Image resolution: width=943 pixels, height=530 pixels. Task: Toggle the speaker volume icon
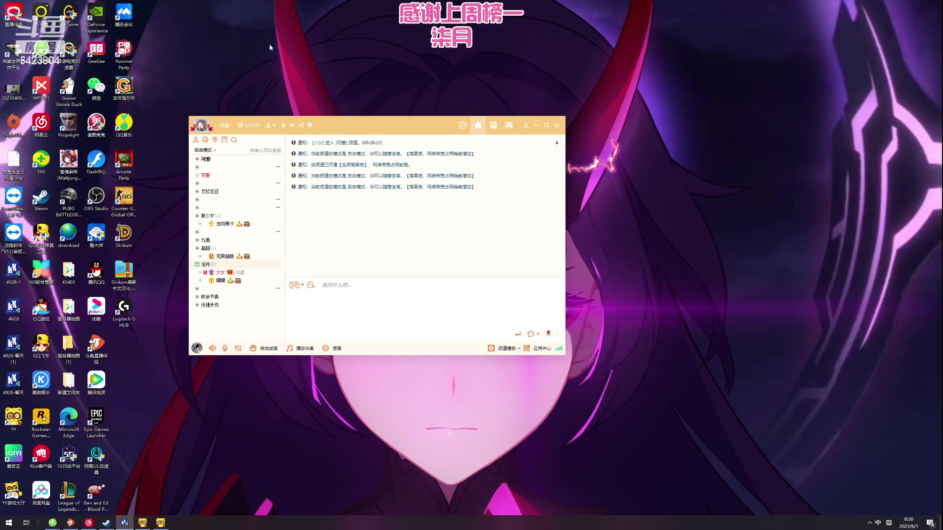coord(212,348)
